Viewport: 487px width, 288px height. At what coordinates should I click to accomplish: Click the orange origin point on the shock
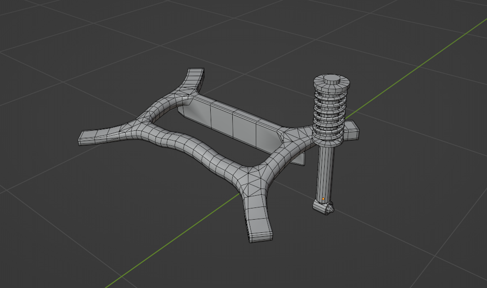click(x=323, y=199)
